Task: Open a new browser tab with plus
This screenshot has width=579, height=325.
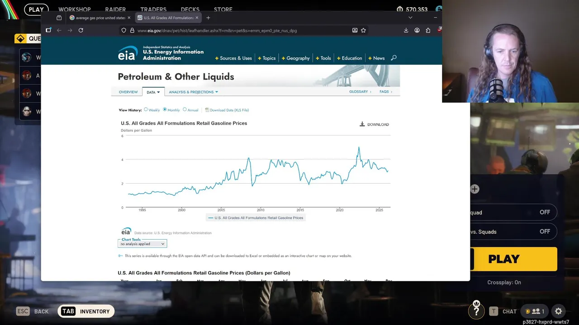Action: tap(208, 18)
